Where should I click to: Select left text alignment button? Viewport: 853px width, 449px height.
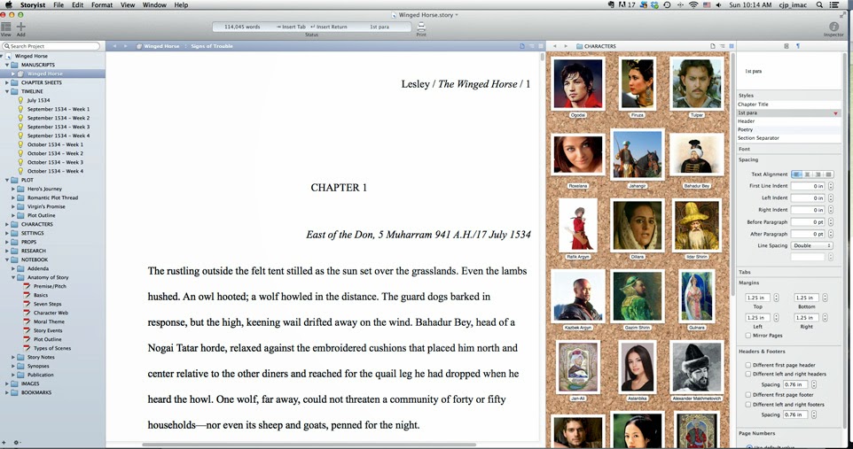click(x=796, y=174)
